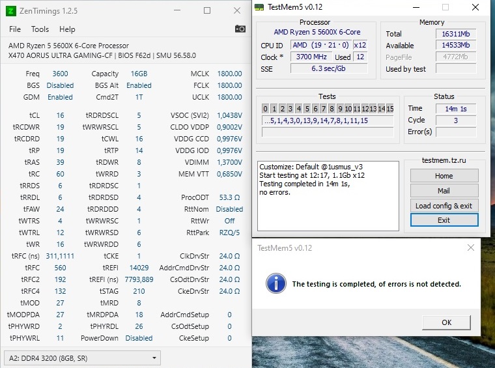The height and width of the screenshot is (368, 495).
Task: Click the Used 12 cores field
Action: point(360,57)
